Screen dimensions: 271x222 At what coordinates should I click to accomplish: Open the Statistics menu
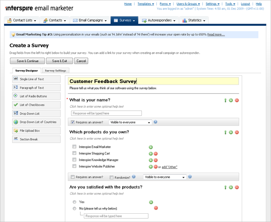pyautogui.click(x=194, y=20)
